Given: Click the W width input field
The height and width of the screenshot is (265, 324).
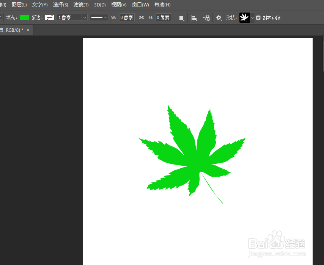Looking at the screenshot, I should click(126, 17).
